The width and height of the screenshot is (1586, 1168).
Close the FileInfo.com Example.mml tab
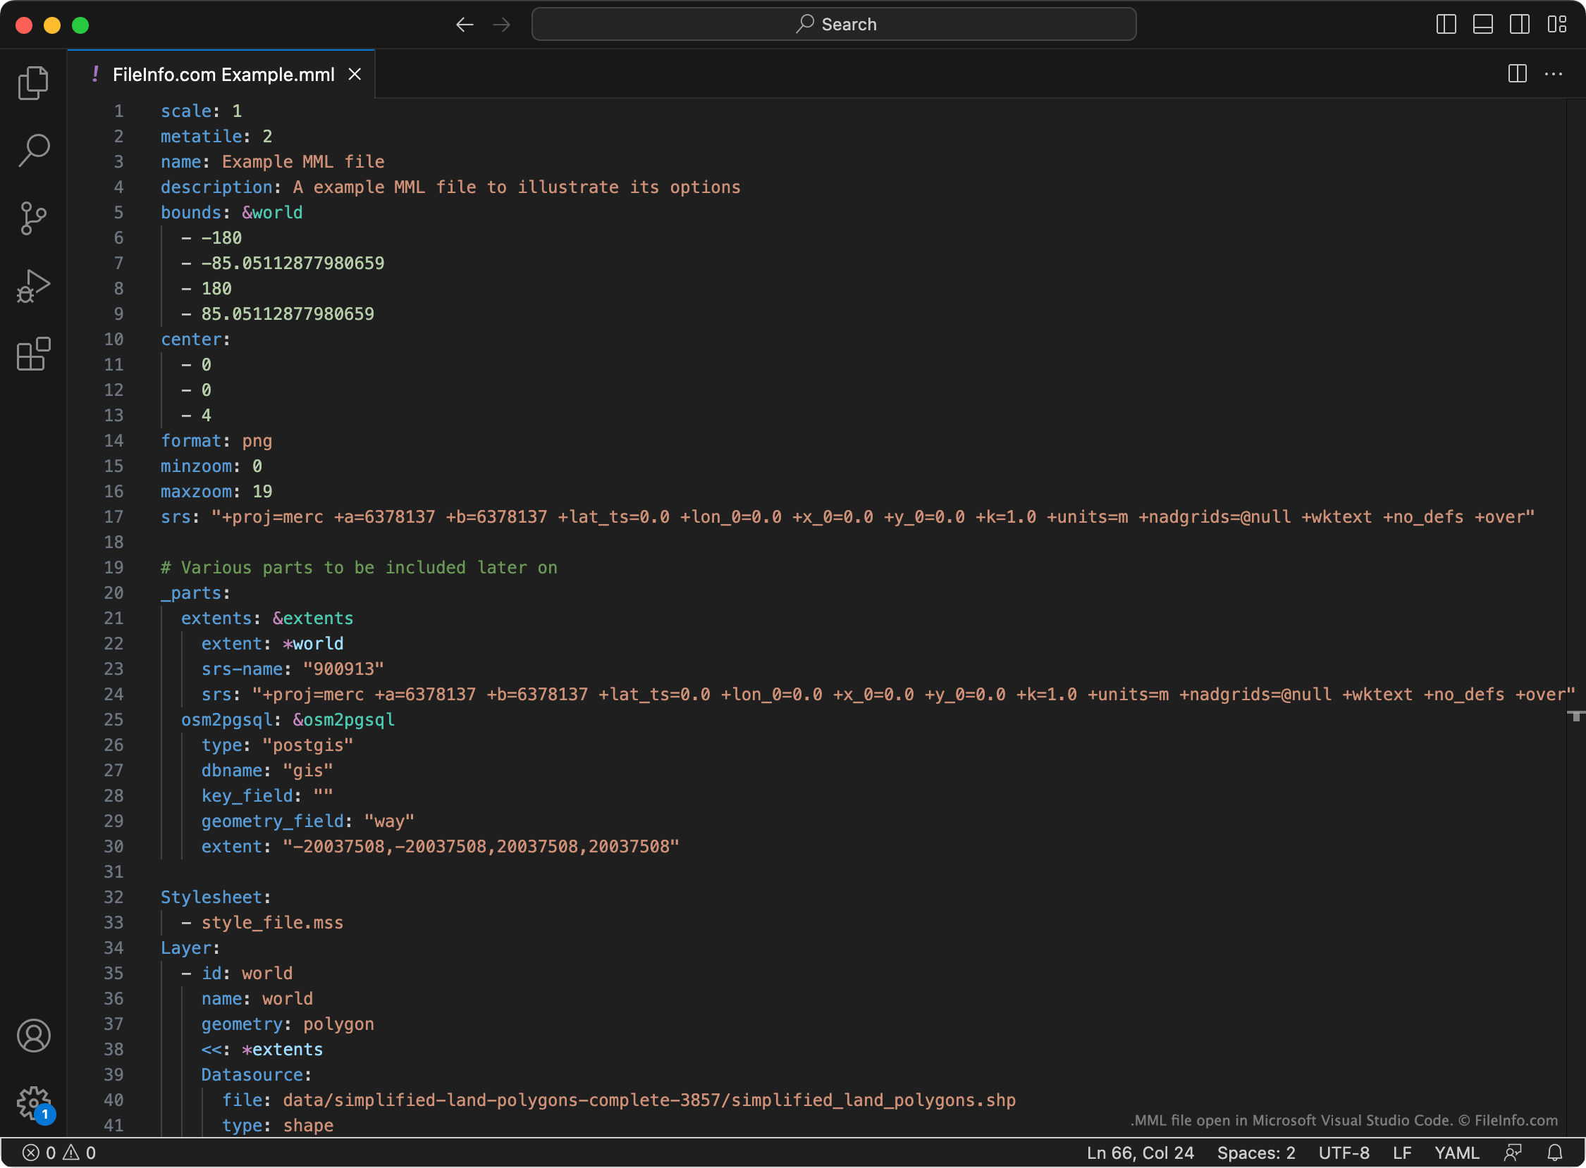355,74
